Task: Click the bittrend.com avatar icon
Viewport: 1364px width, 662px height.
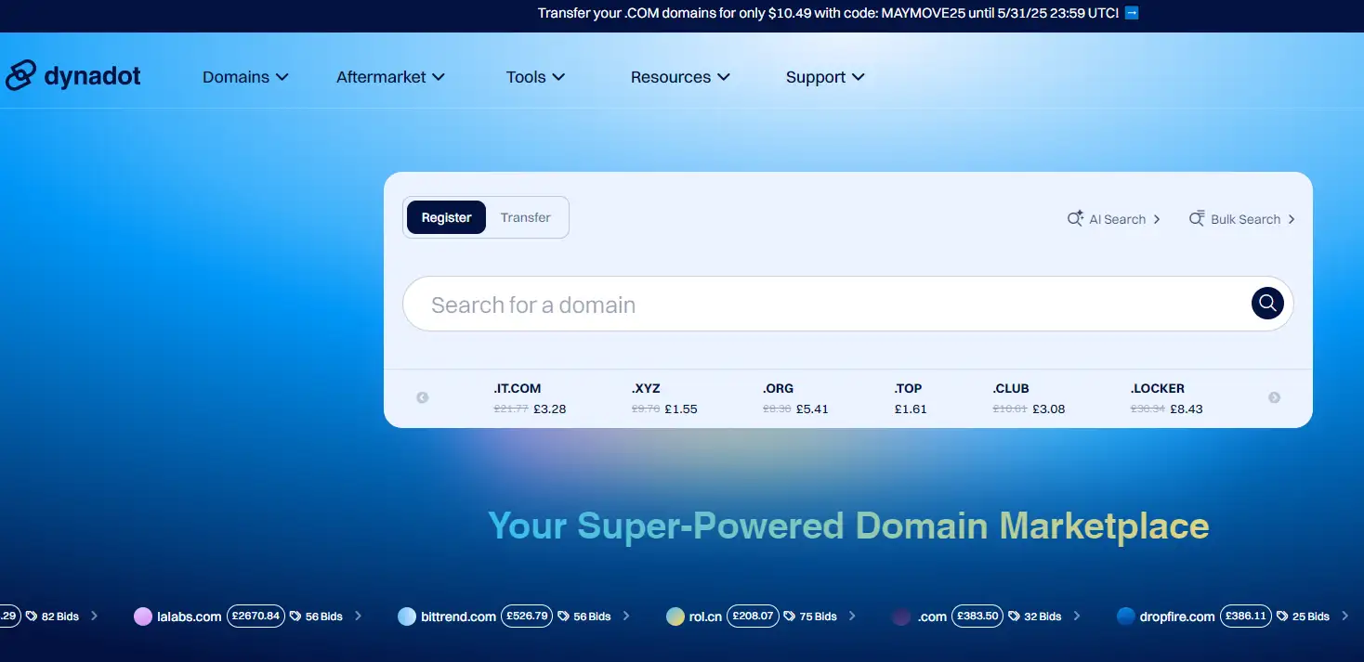Action: pyautogui.click(x=406, y=617)
